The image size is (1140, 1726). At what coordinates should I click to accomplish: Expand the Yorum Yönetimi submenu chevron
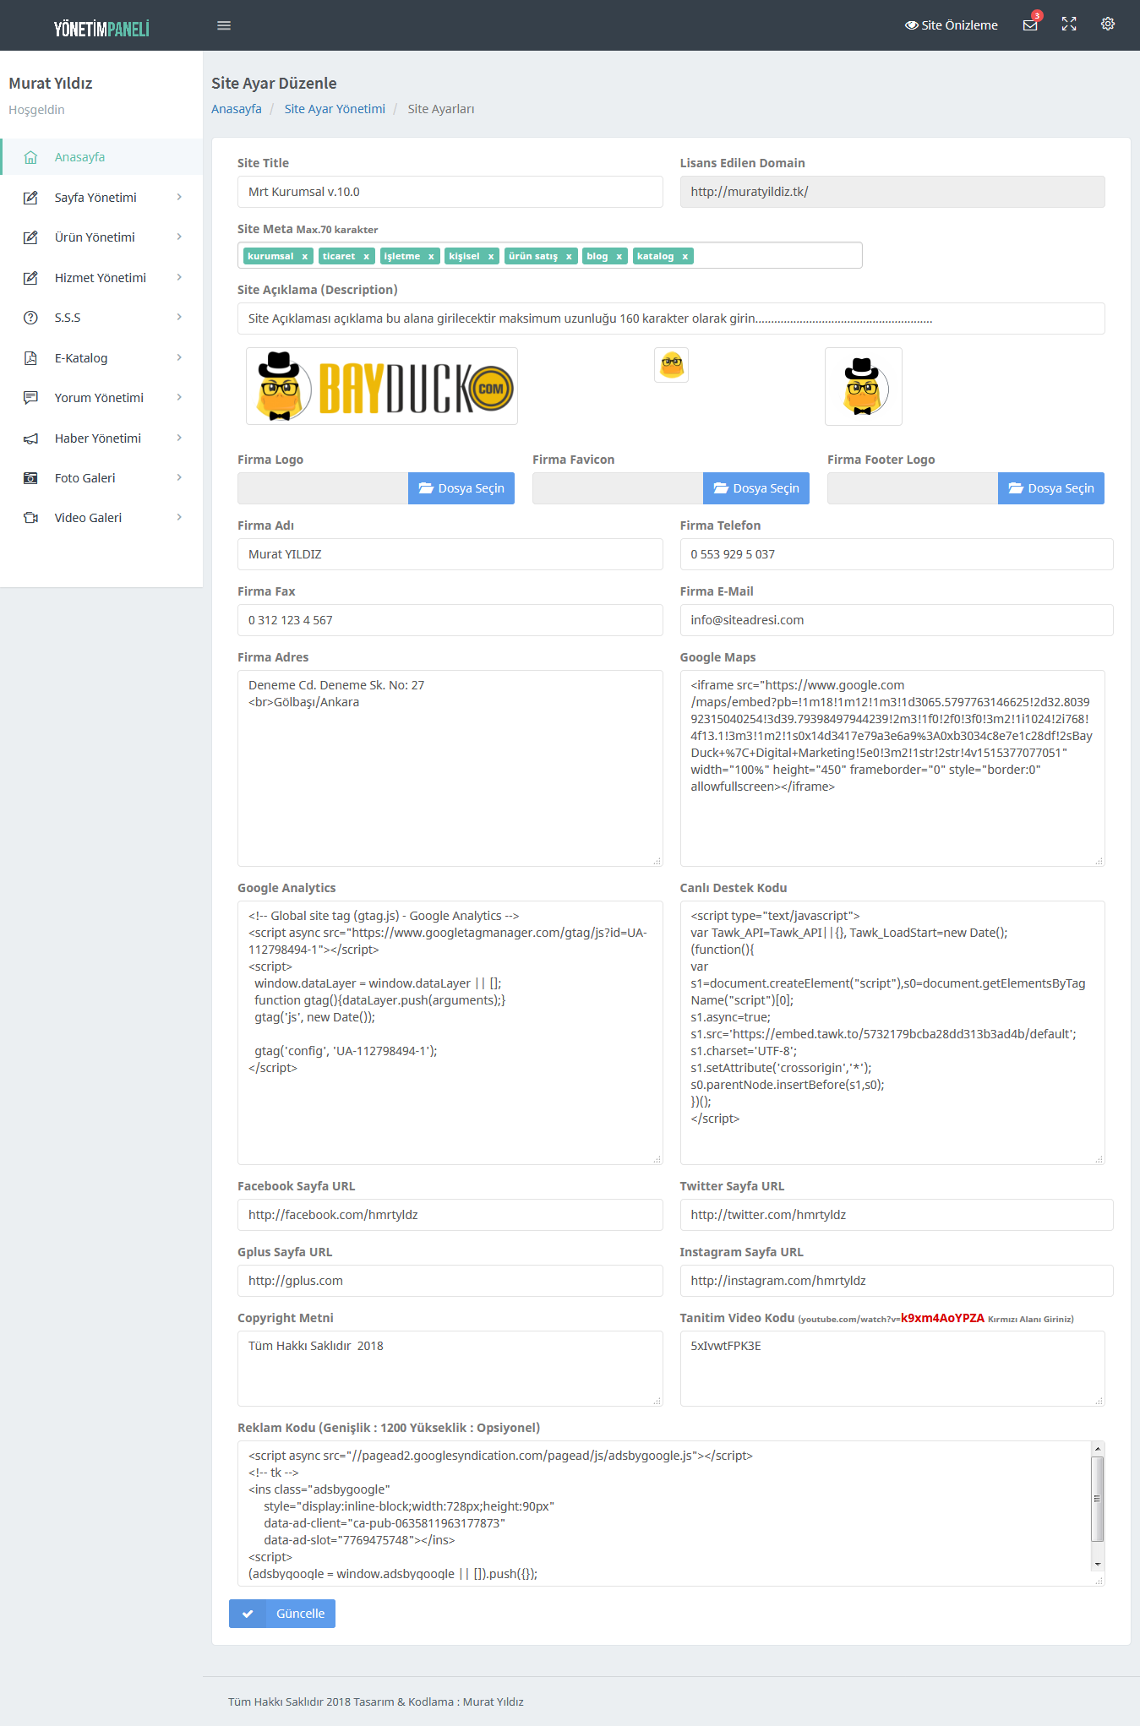tap(179, 397)
